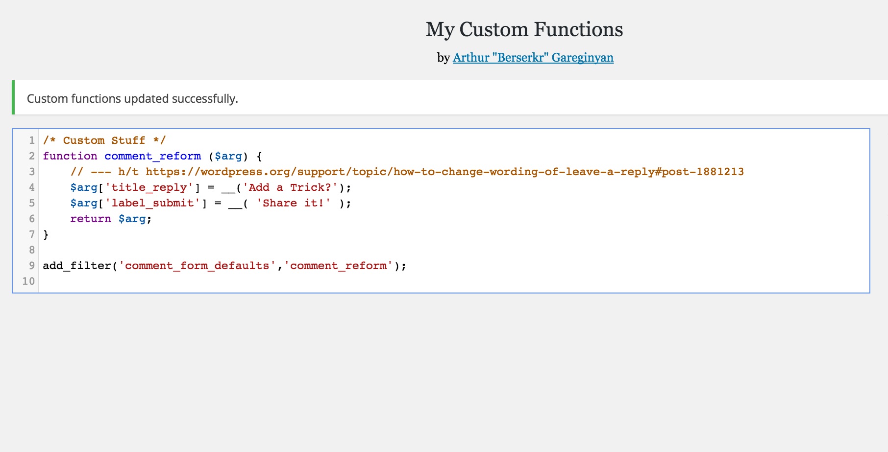Screen dimensions: 888x452
Task: Click the green bar beside the success notice
Action: (13, 98)
